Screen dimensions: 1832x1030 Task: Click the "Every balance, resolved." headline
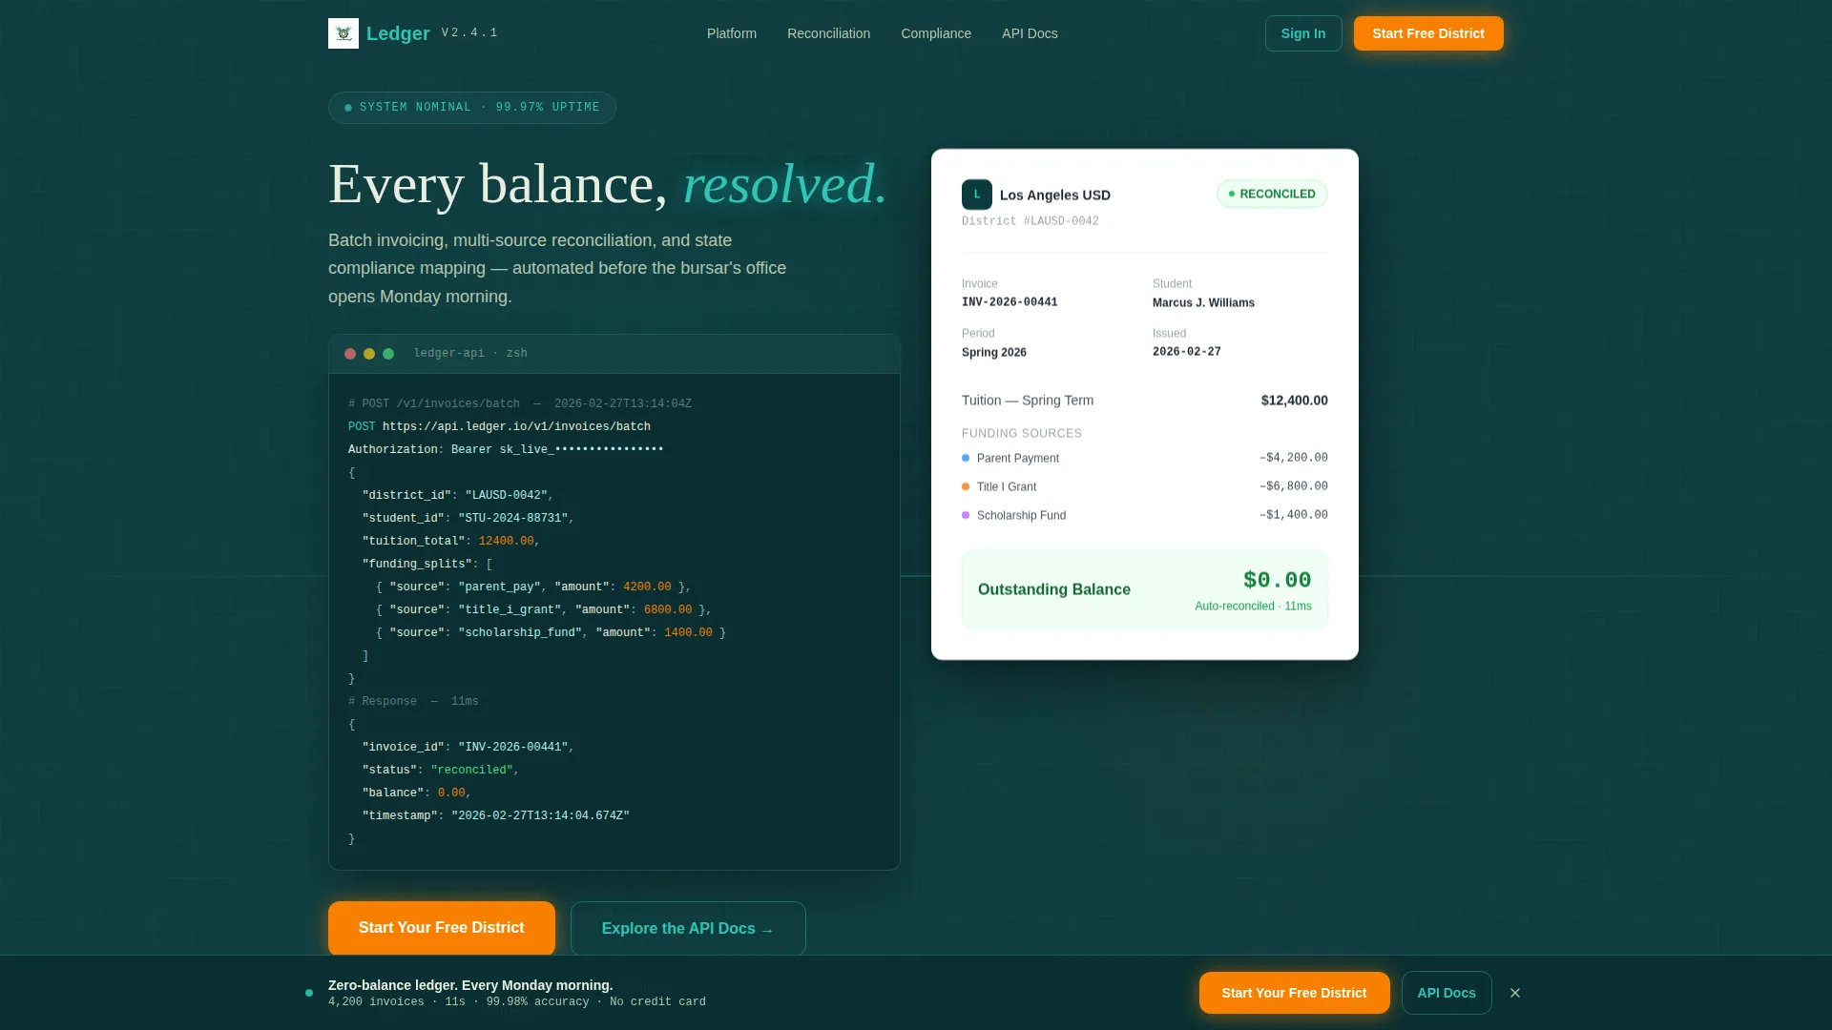coord(608,184)
